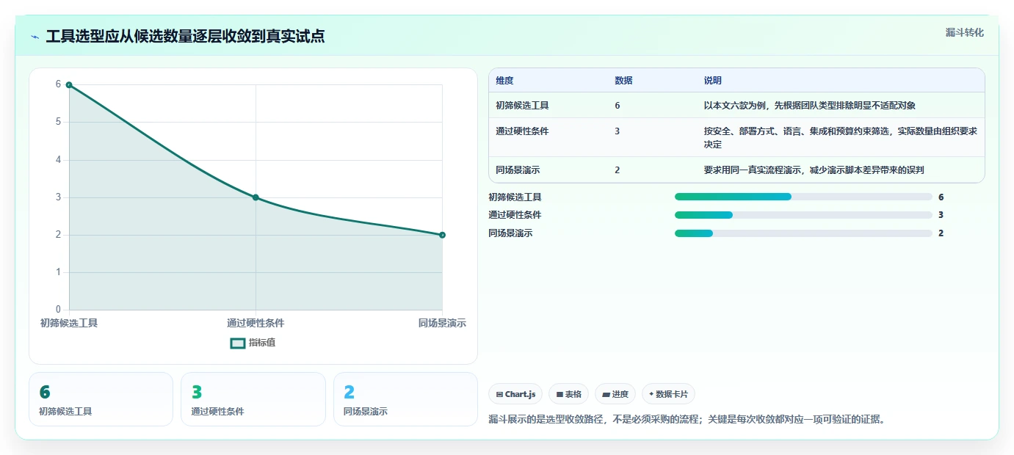This screenshot has width=1014, height=455.
Task: Click the title 工具选型应从候选数量逐层收敛到真实试点
Action: [185, 37]
